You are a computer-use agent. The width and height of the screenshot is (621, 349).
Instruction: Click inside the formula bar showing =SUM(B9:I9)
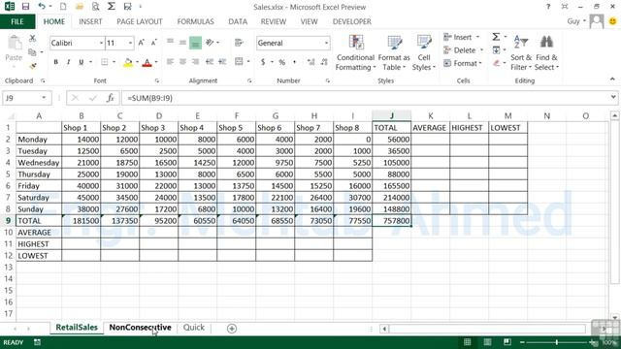coord(365,98)
